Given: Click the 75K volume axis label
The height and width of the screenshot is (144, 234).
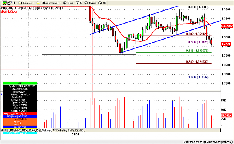Looking at the screenshot, I should pos(224,101).
